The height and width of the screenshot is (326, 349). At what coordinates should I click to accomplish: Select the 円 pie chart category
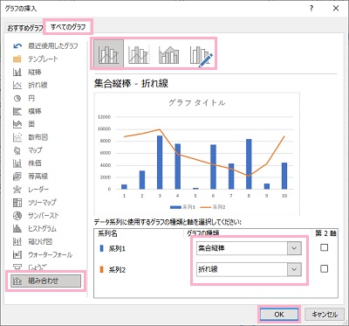[24, 98]
